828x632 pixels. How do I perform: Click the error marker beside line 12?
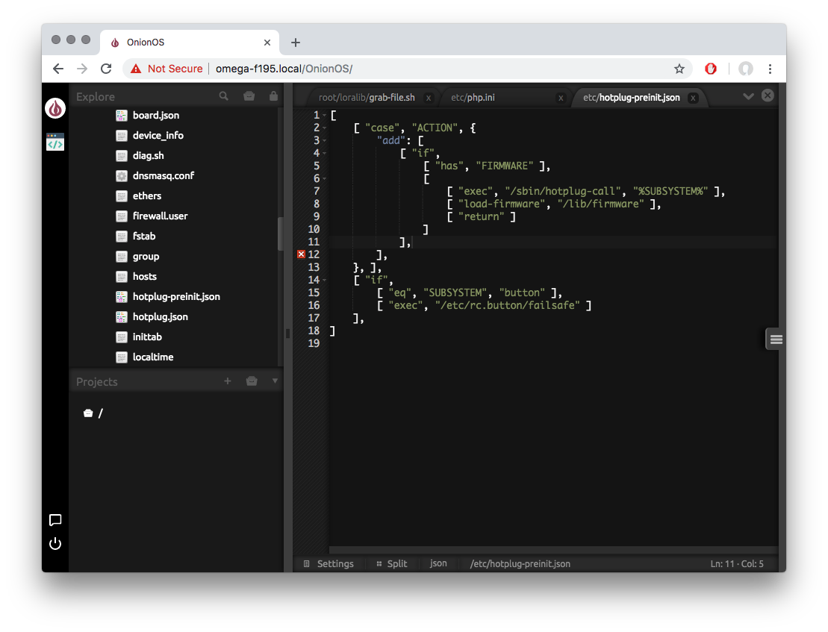point(301,254)
